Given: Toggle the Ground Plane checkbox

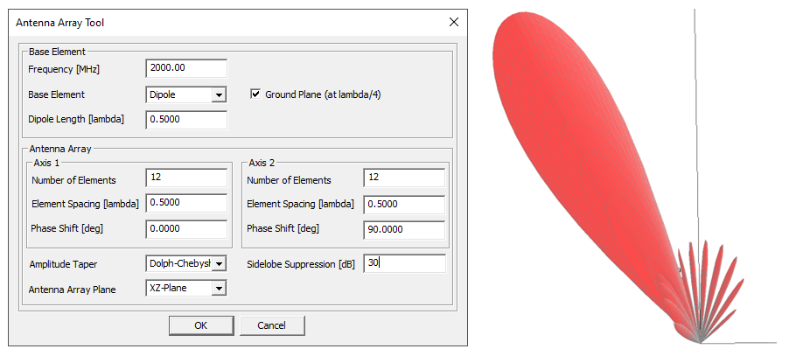Looking at the screenshot, I should pos(256,94).
